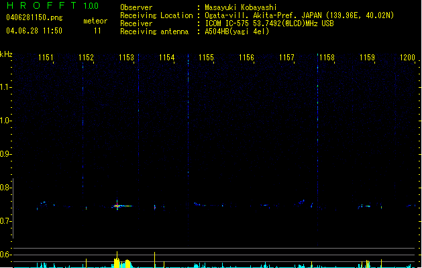Click the 0.7 kHz frequency tick label
The height and width of the screenshot is (268, 422).
tap(5, 221)
